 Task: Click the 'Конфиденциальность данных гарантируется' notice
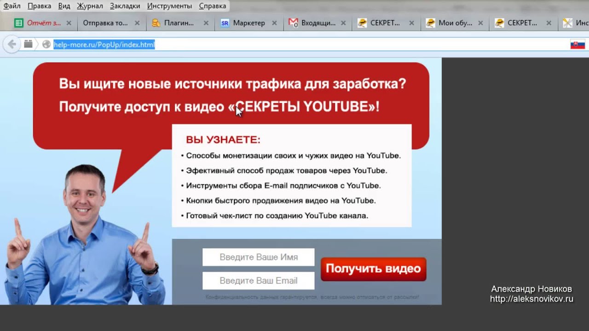click(x=312, y=297)
